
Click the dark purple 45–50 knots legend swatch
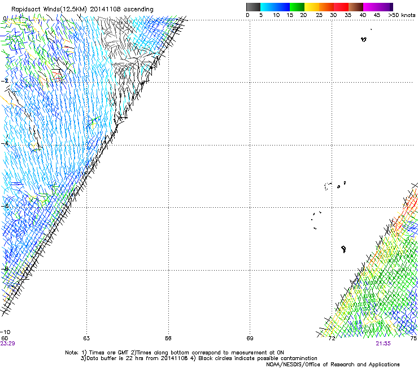coord(385,7)
